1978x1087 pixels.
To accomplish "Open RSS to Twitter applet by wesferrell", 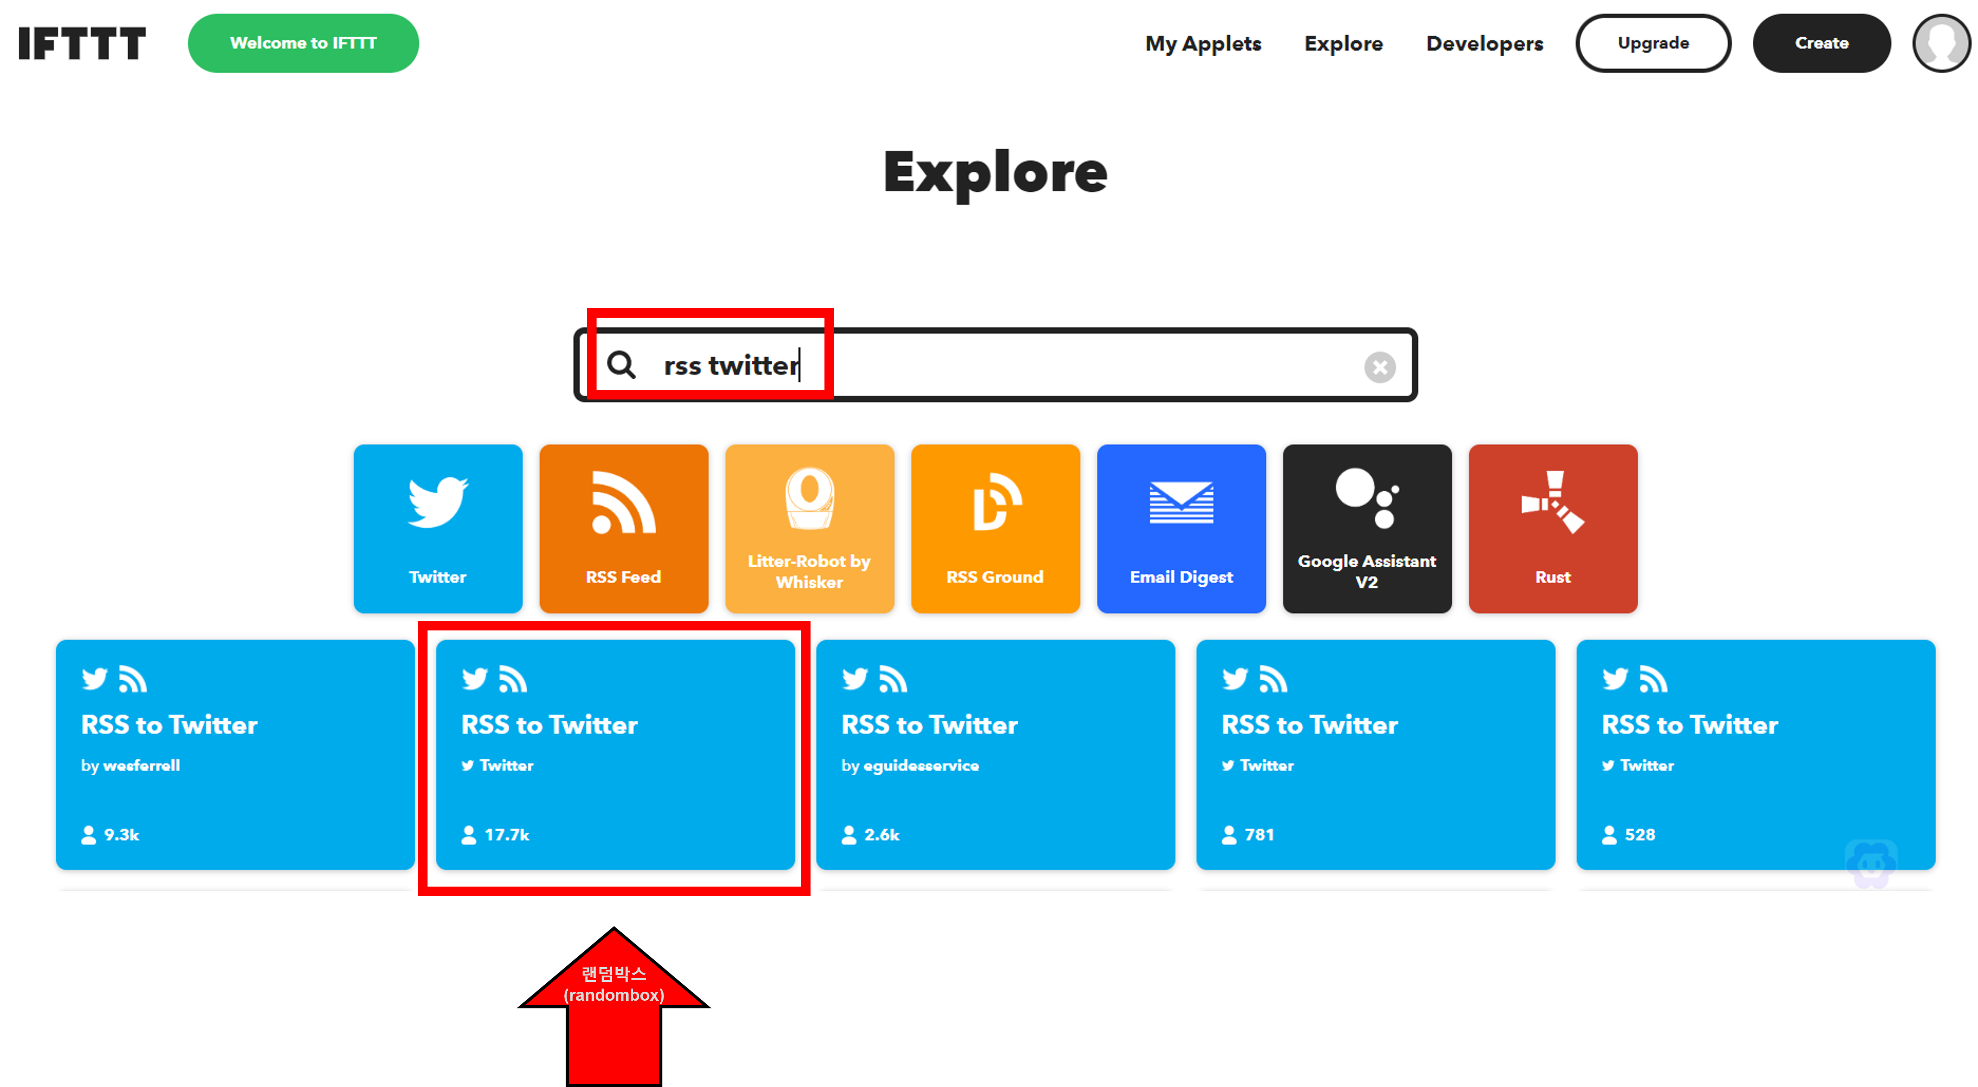I will pos(235,754).
